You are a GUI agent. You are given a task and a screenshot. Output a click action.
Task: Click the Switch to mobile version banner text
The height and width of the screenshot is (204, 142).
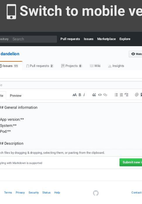pyautogui.click(x=81, y=11)
